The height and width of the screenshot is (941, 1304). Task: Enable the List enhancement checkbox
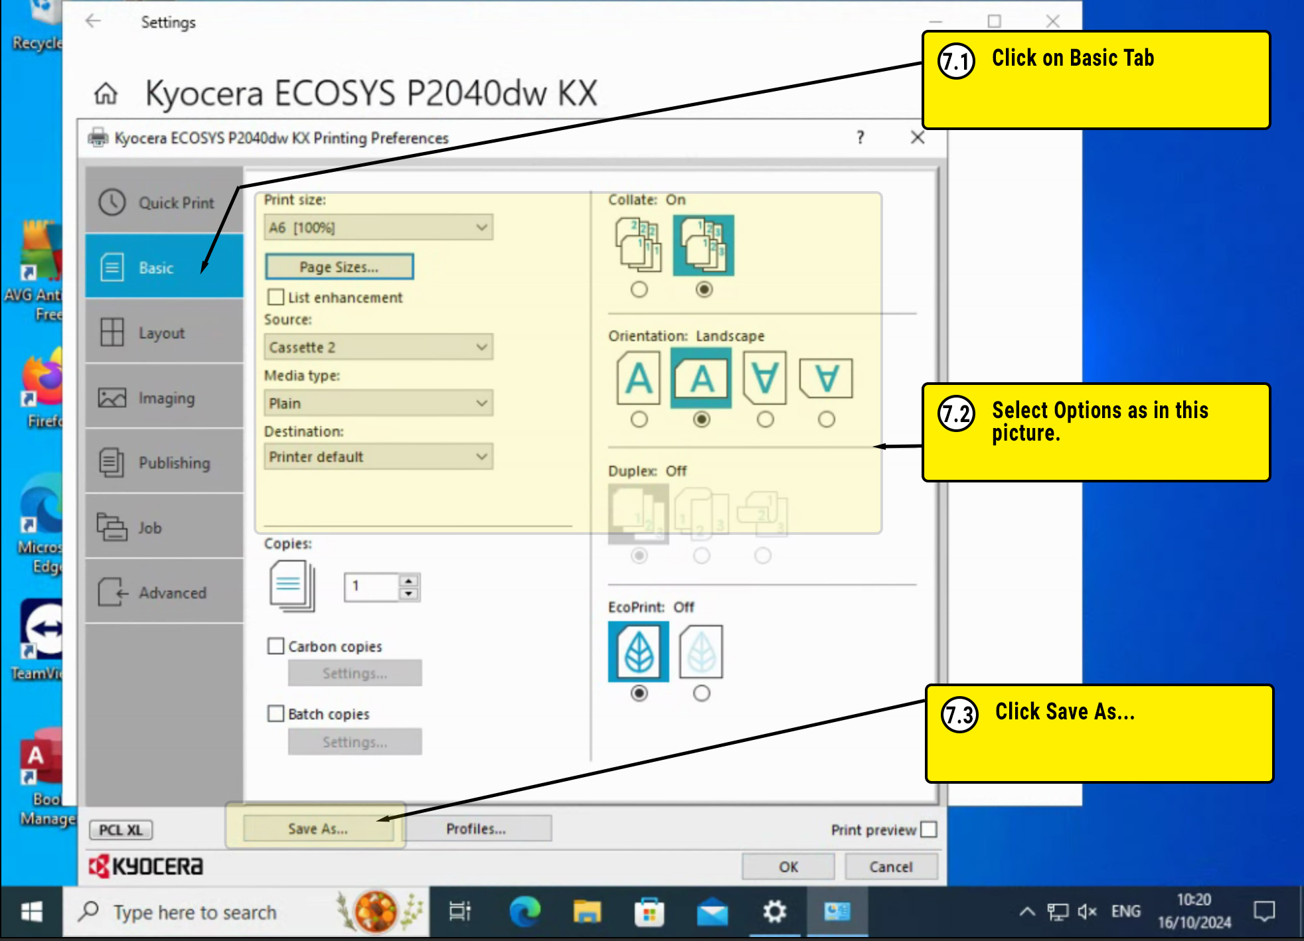[276, 297]
